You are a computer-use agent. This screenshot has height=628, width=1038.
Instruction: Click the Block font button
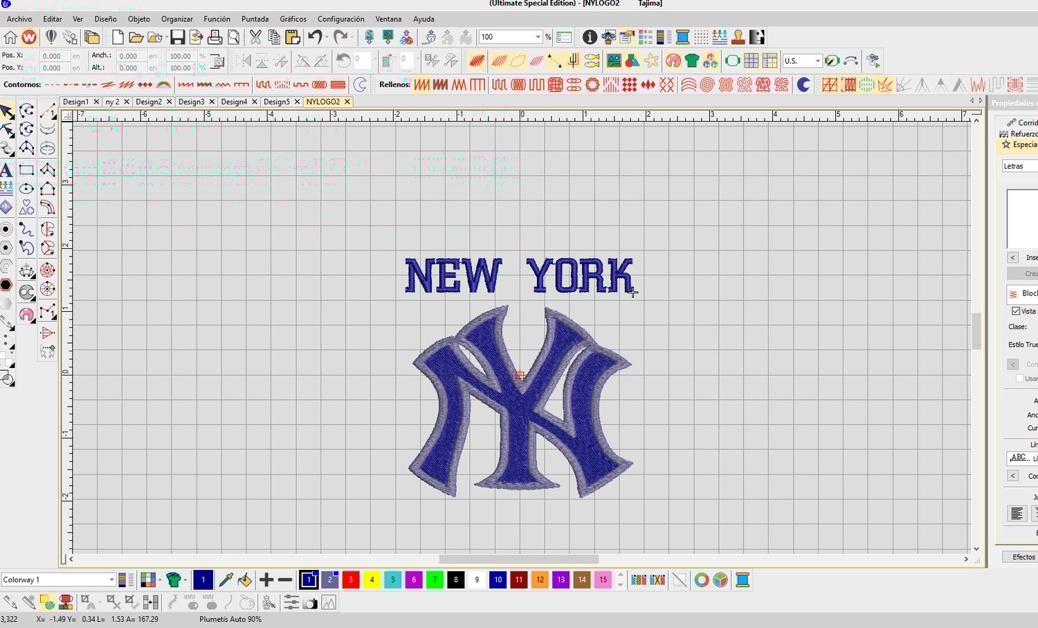click(1023, 294)
